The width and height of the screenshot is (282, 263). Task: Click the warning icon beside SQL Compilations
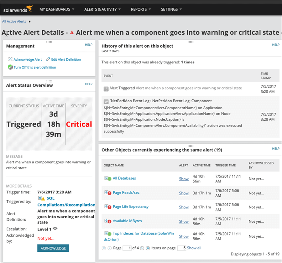41,198
